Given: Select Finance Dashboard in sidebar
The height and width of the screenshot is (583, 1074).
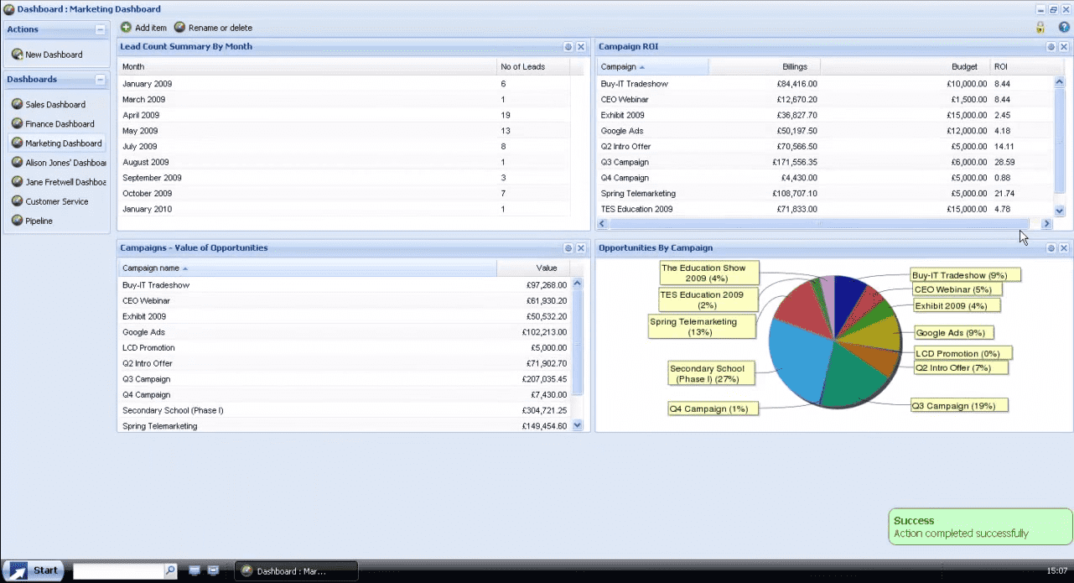Looking at the screenshot, I should [x=60, y=124].
